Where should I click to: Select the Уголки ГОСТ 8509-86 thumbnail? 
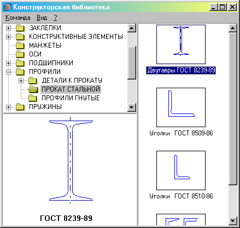181,107
